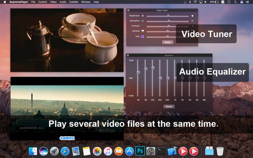Close the Video Tuner panel
The image size is (253, 158).
[x=128, y=10]
